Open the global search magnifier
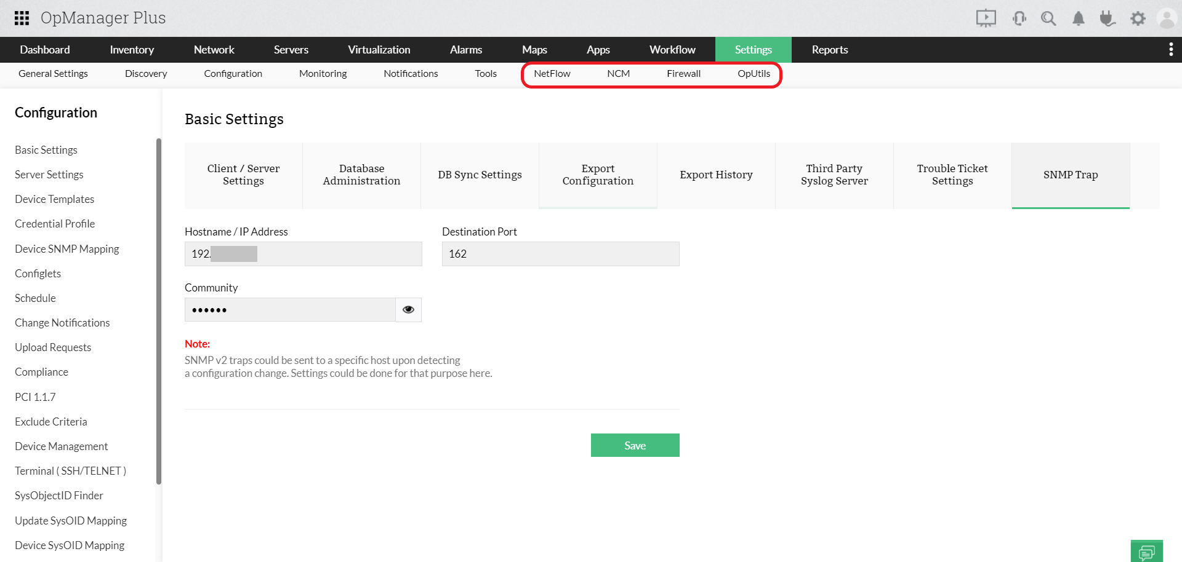The height and width of the screenshot is (562, 1182). pos(1048,18)
